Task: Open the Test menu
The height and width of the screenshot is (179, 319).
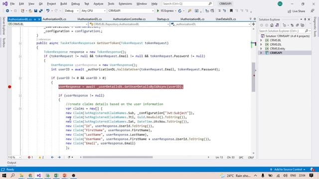Action: (87, 3)
